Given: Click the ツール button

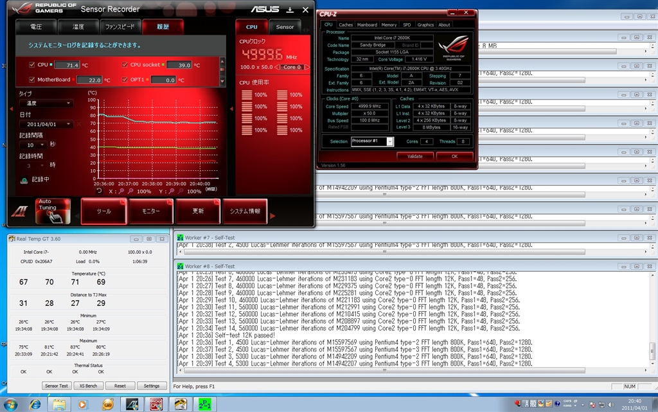Looking at the screenshot, I should pyautogui.click(x=103, y=211).
